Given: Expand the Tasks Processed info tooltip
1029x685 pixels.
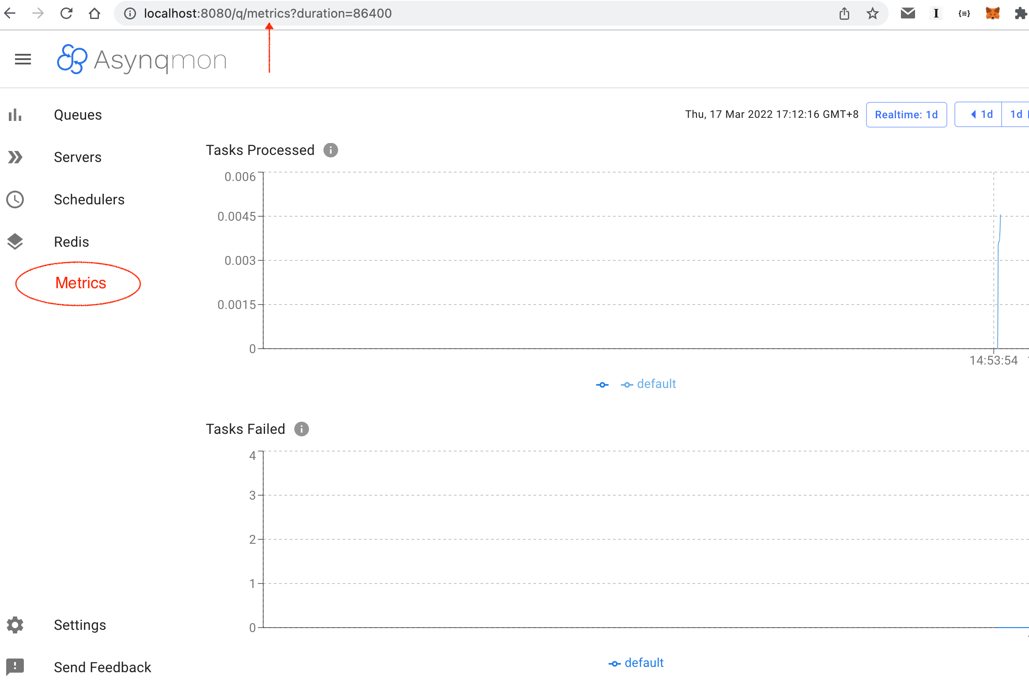Looking at the screenshot, I should point(330,150).
